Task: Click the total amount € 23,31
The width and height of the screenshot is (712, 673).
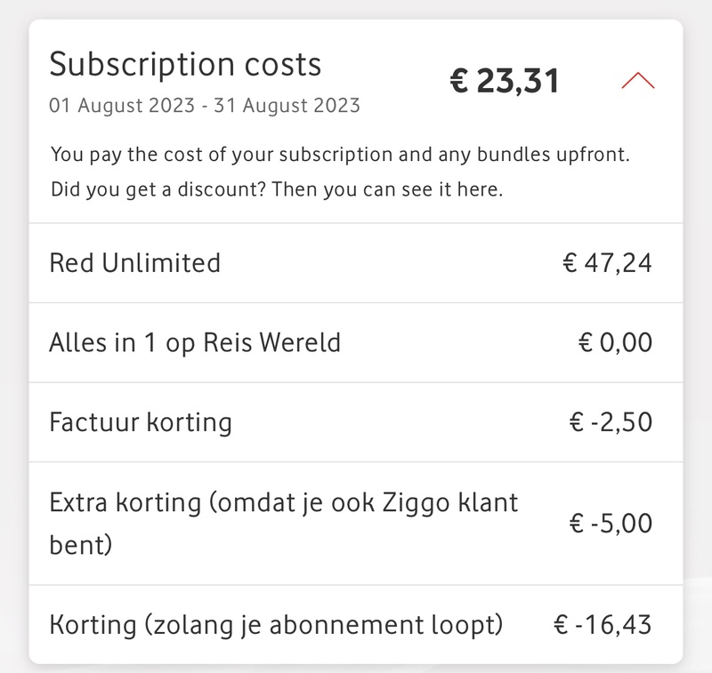Action: (x=504, y=81)
